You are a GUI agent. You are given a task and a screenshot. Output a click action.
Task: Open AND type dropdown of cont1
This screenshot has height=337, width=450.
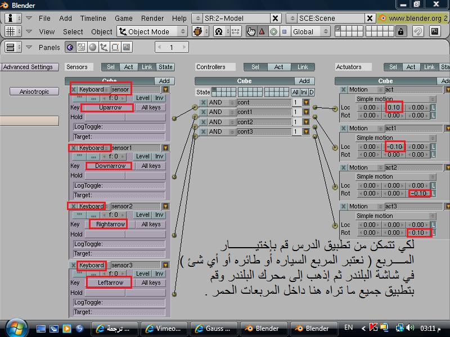click(x=221, y=112)
